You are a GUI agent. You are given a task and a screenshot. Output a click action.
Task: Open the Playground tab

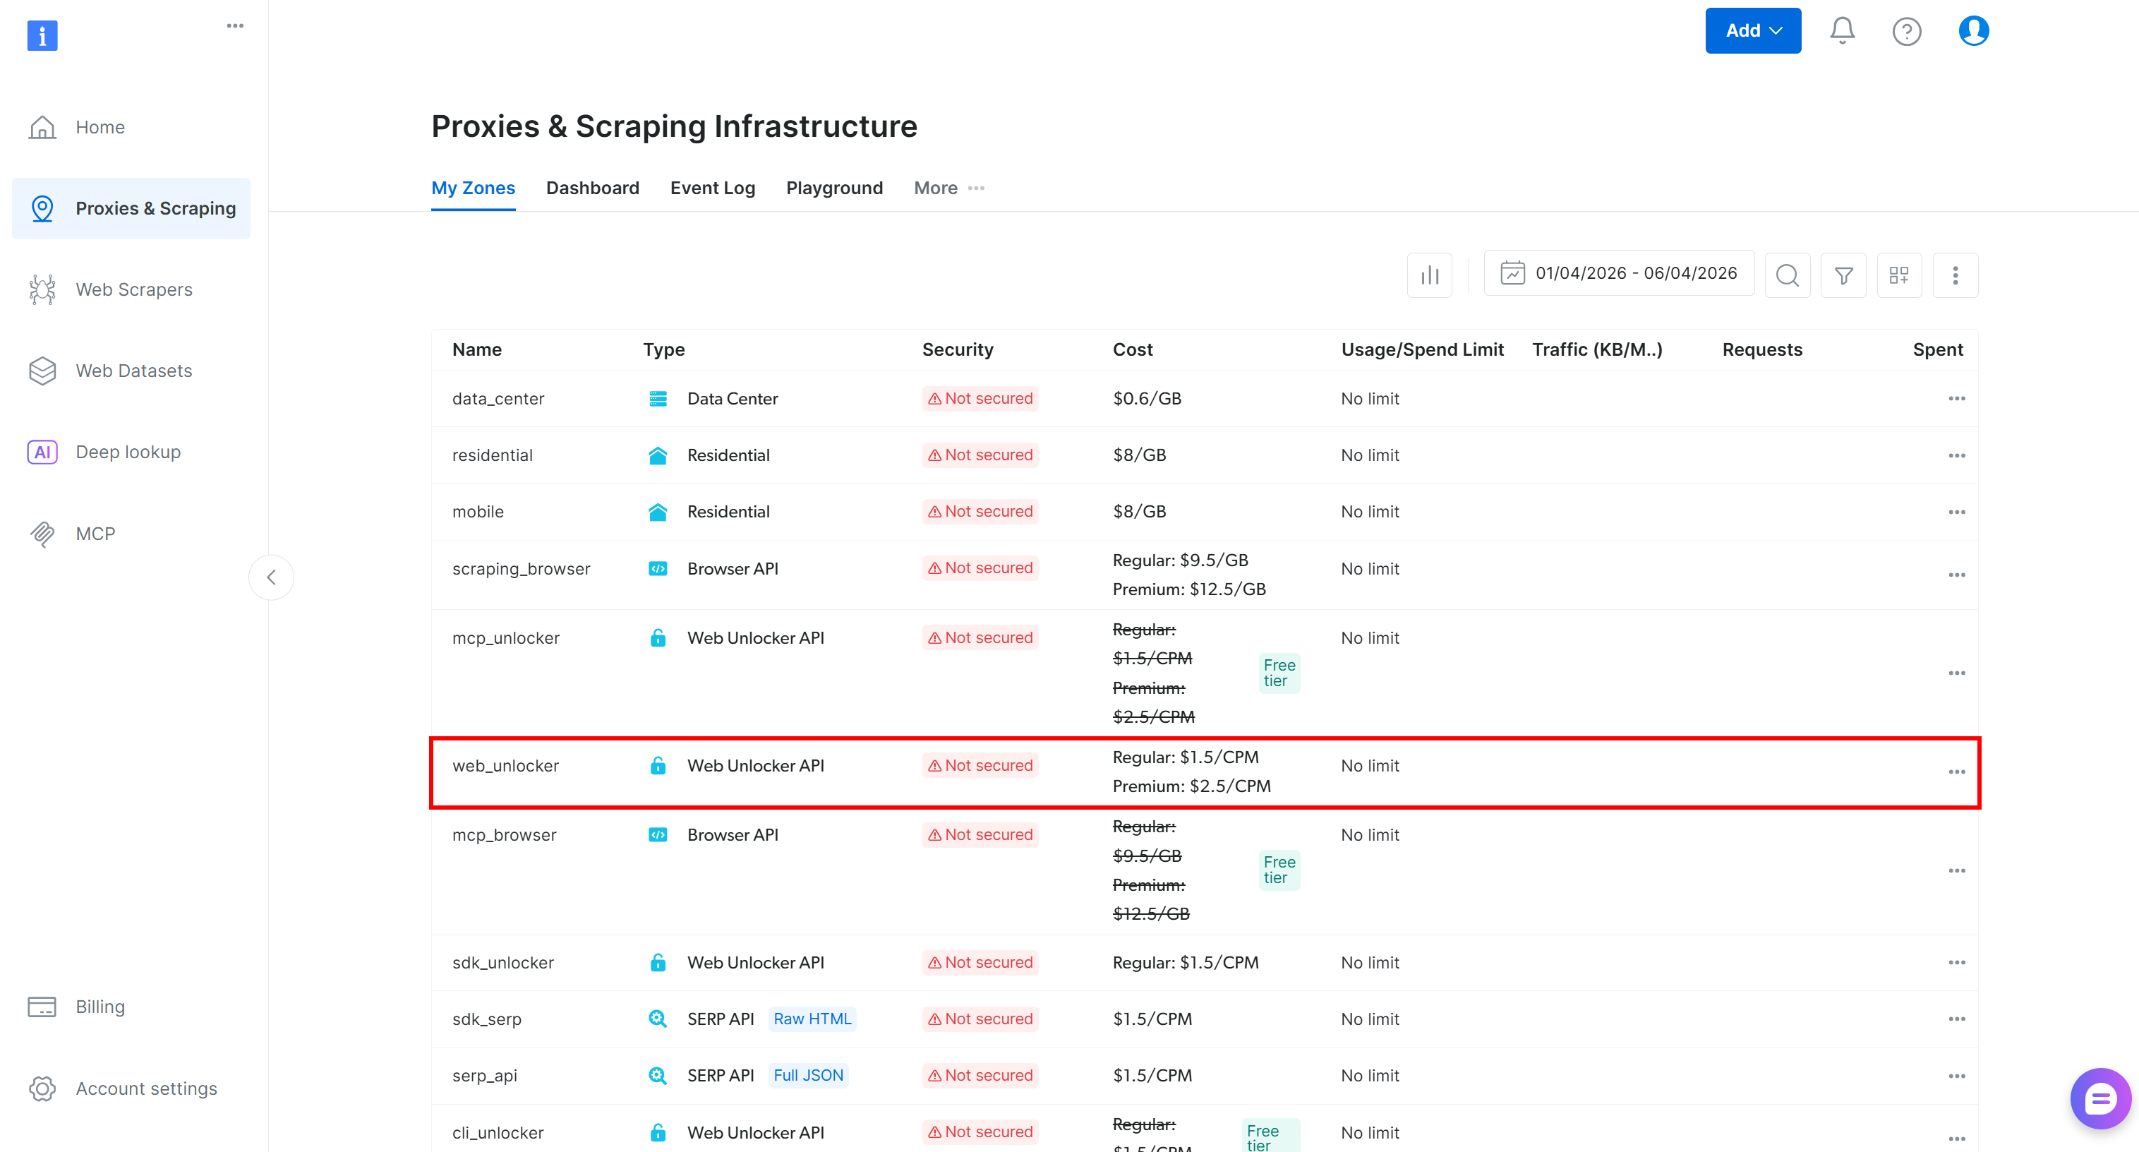835,188
